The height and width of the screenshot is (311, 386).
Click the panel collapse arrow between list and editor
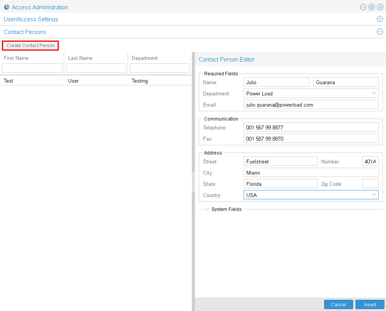tap(193, 182)
